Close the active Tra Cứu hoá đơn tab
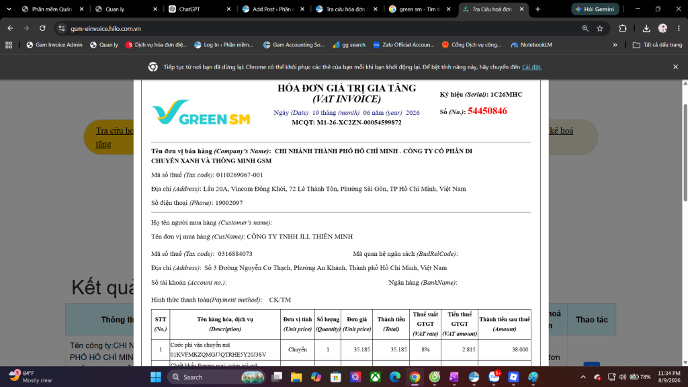Screen dimensions: 688x387 [521, 9]
